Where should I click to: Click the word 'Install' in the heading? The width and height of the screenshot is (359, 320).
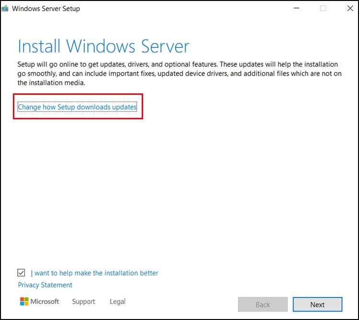pos(40,46)
